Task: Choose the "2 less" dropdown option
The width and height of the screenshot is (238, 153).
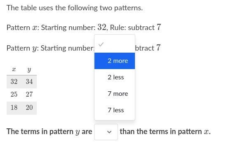Action: coord(115,77)
